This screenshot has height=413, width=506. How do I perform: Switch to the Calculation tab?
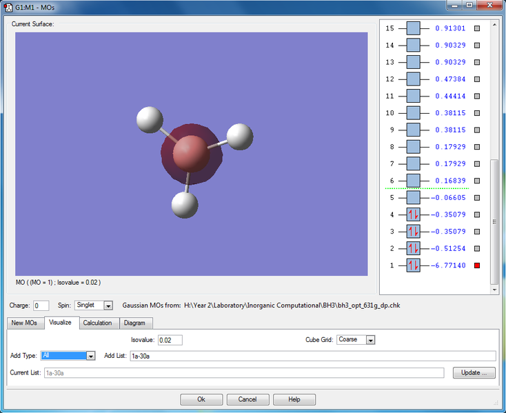pyautogui.click(x=97, y=323)
